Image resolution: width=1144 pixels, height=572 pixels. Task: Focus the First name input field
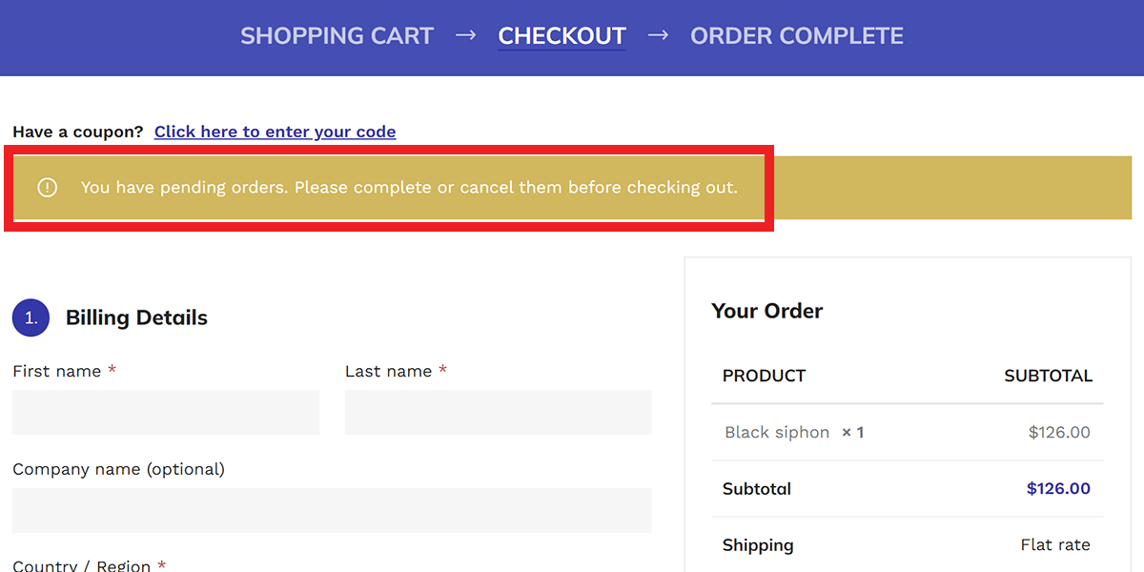tap(166, 412)
